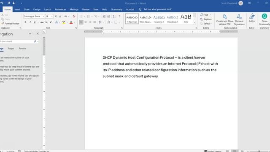Toggle Underline formatting
270x152 pixels.
[x=35, y=22]
